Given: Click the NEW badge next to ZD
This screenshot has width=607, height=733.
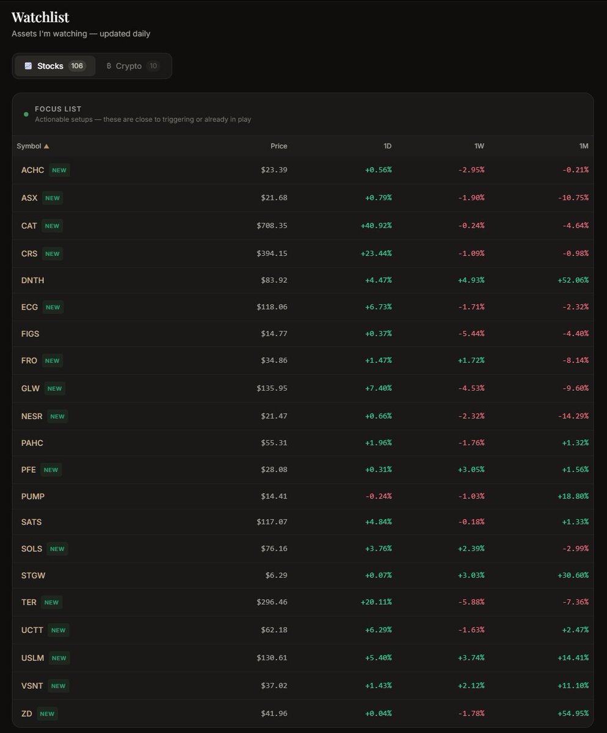Looking at the screenshot, I should pyautogui.click(x=47, y=713).
